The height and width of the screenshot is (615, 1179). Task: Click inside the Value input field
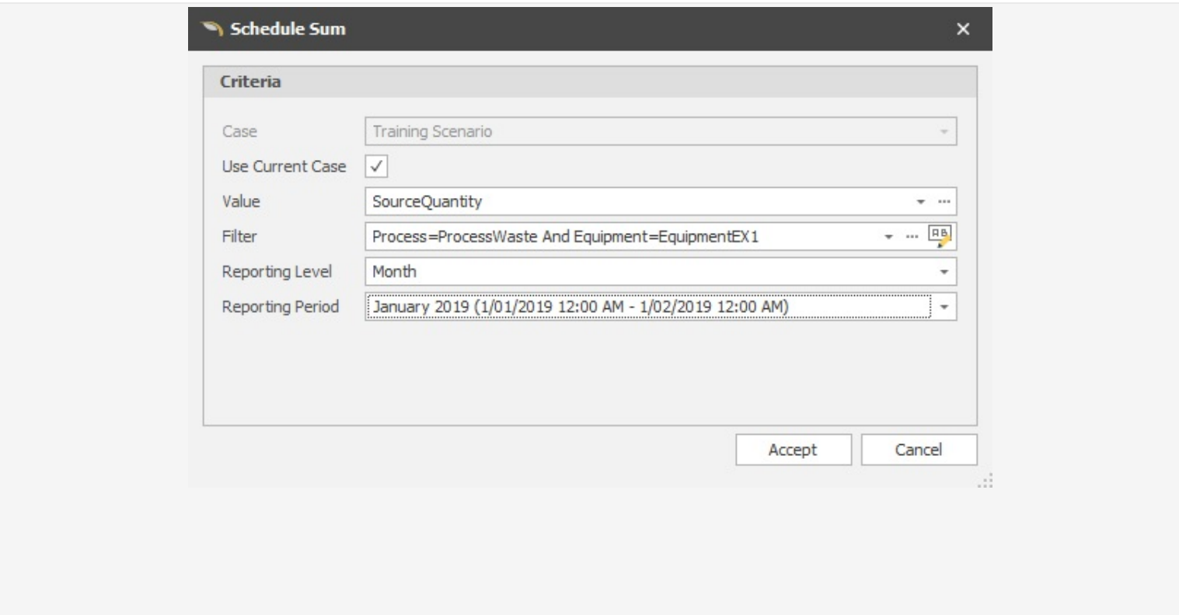click(544, 200)
